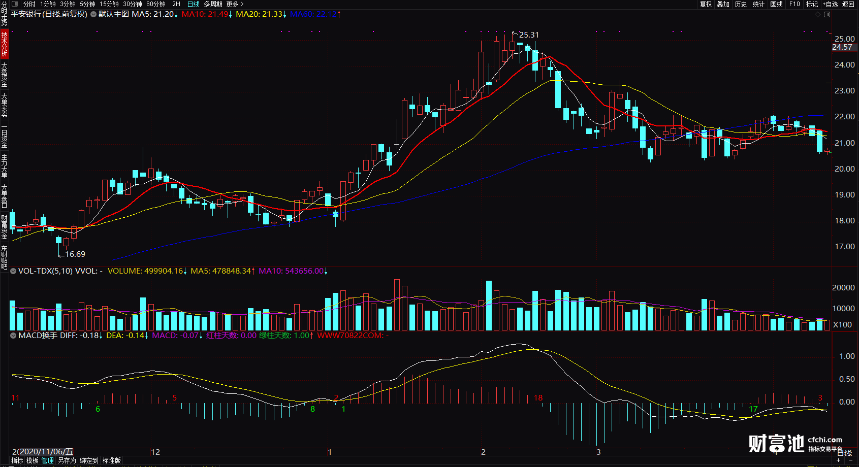Image resolution: width=859 pixels, height=467 pixels.
Task: Click the cfchi.com 财富池 logo
Action: click(796, 443)
